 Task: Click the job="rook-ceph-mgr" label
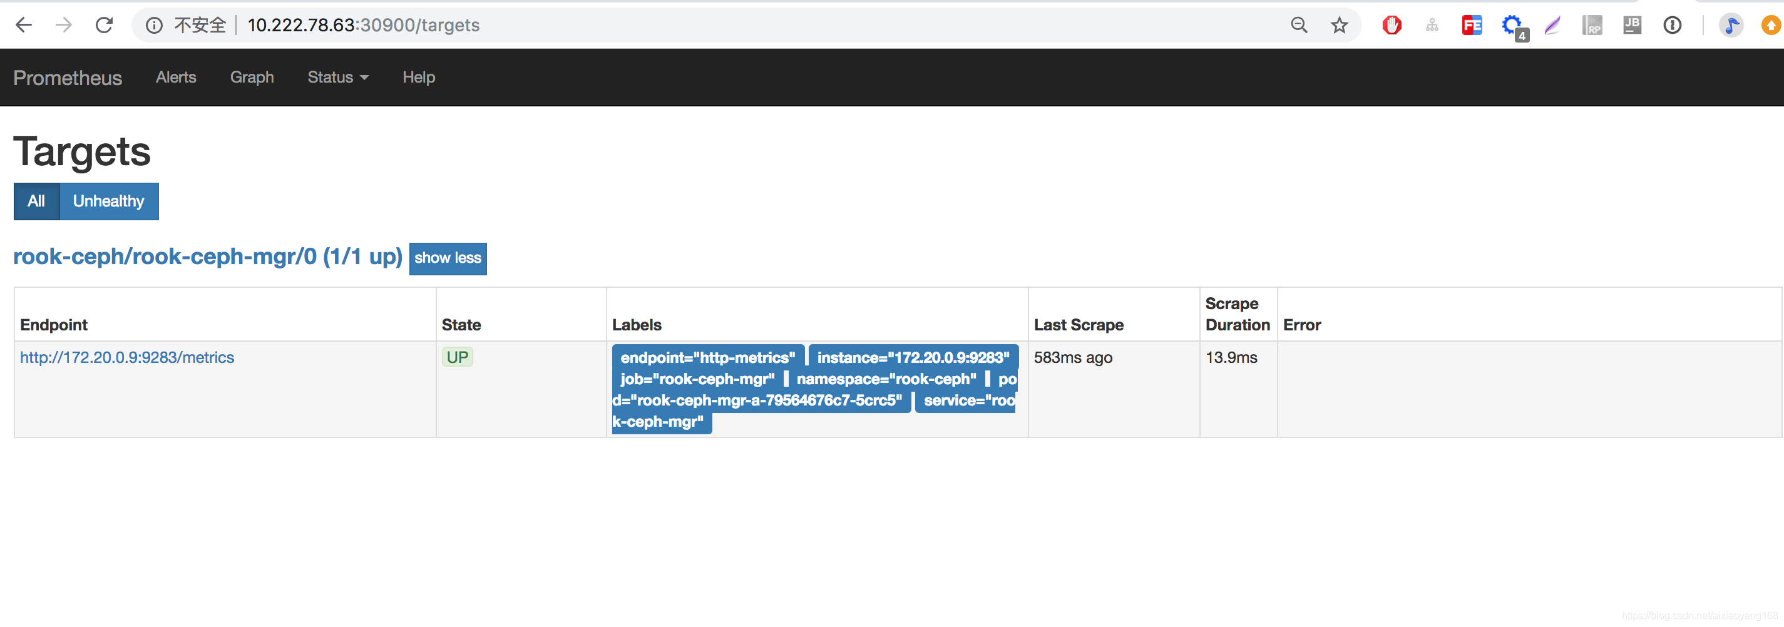pos(697,379)
